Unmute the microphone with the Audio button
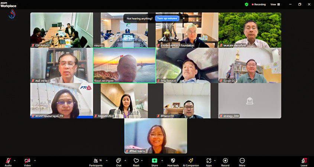This screenshot has width=314, height=167. tap(8, 161)
